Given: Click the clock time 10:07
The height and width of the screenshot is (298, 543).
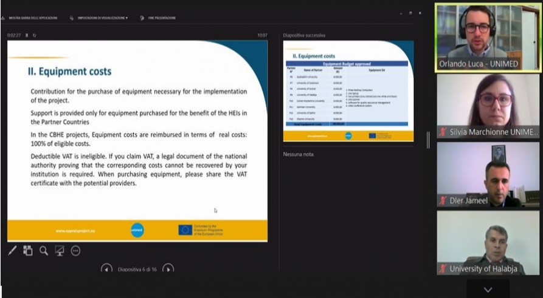Looking at the screenshot, I should [262, 35].
